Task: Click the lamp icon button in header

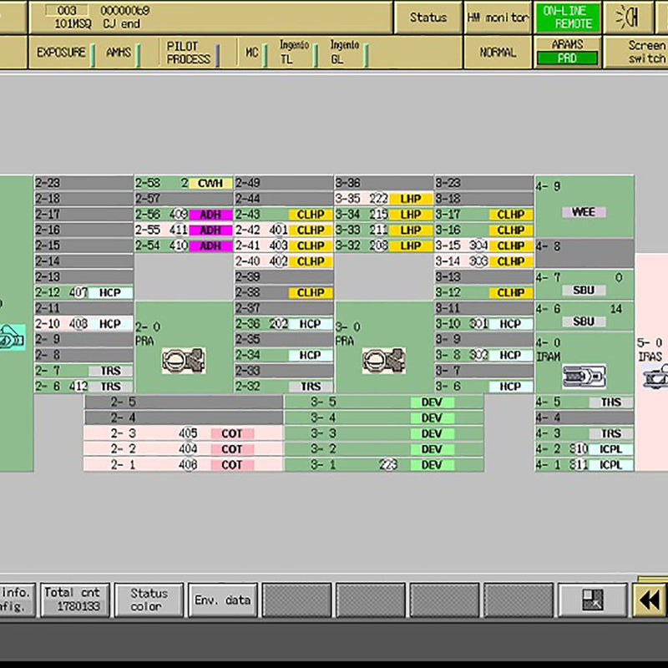Action: point(628,18)
